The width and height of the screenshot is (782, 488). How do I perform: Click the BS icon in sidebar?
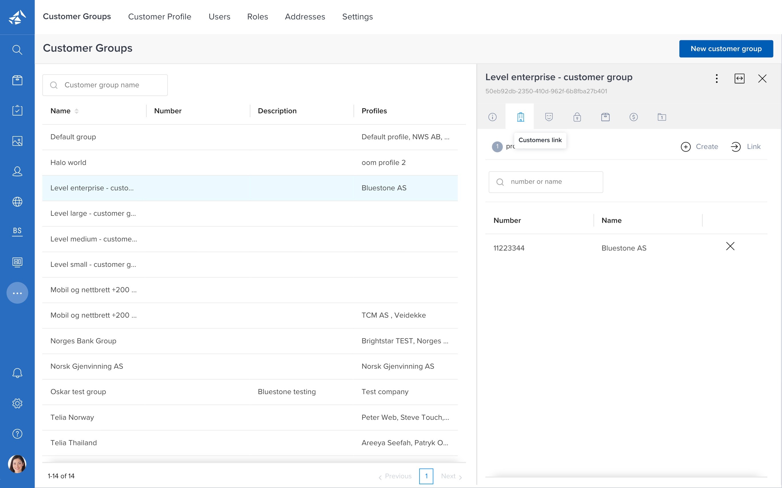[x=17, y=231]
